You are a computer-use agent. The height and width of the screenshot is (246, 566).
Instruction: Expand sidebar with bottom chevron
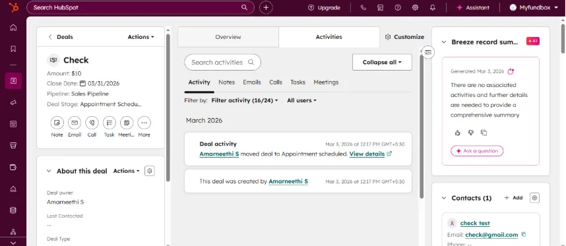13,243
